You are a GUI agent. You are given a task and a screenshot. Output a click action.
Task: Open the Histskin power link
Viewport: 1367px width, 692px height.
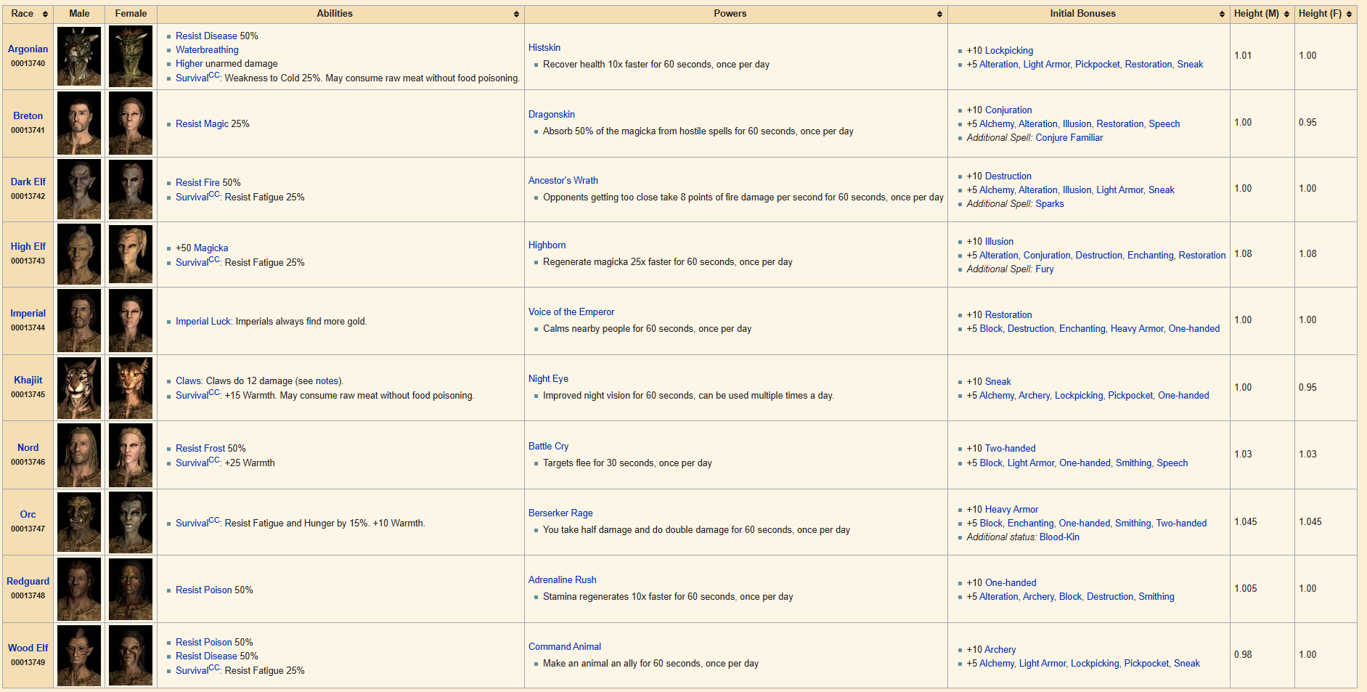click(544, 47)
